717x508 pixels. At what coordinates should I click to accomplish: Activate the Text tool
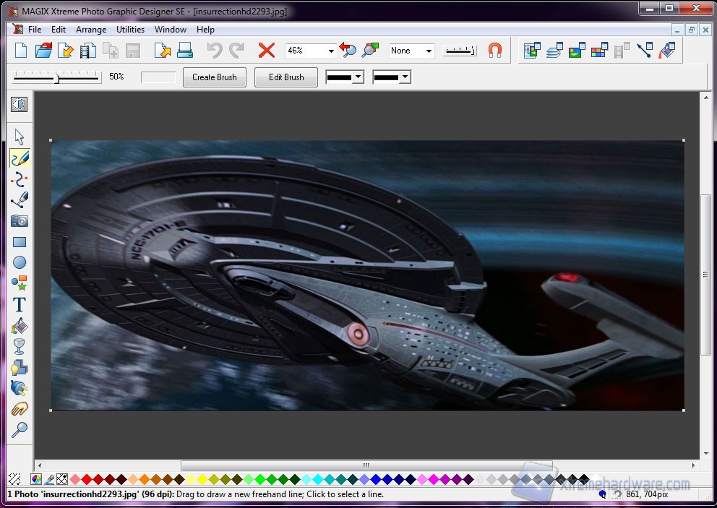coord(20,305)
